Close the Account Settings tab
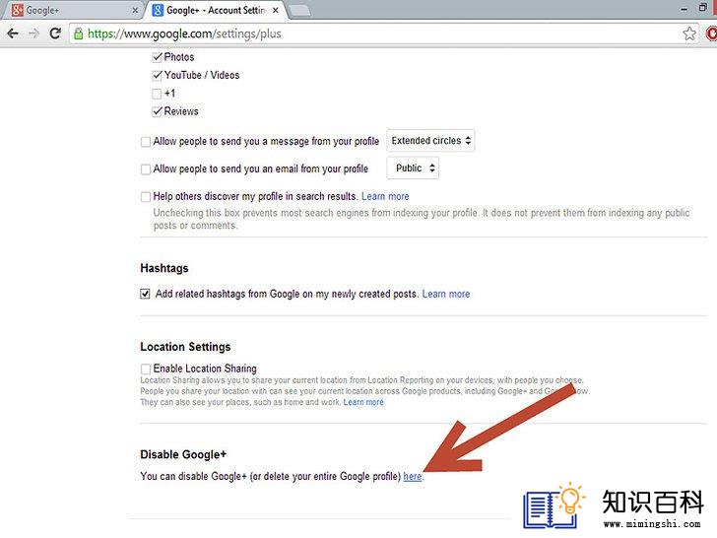The height and width of the screenshot is (538, 717). click(x=276, y=10)
